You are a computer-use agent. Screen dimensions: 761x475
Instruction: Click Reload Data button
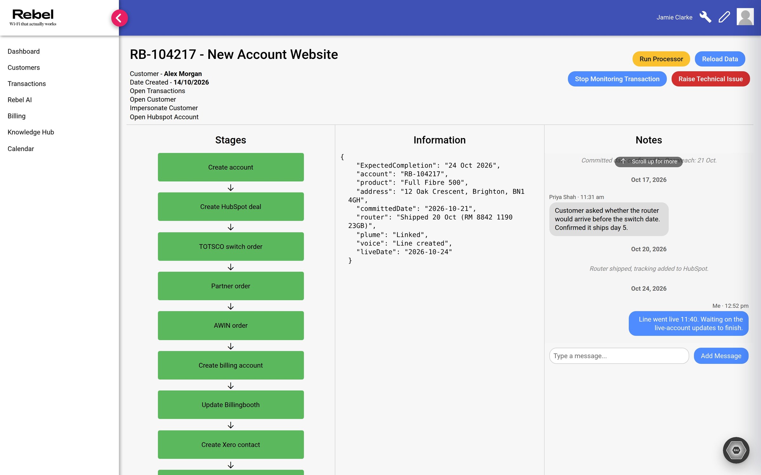coord(720,59)
